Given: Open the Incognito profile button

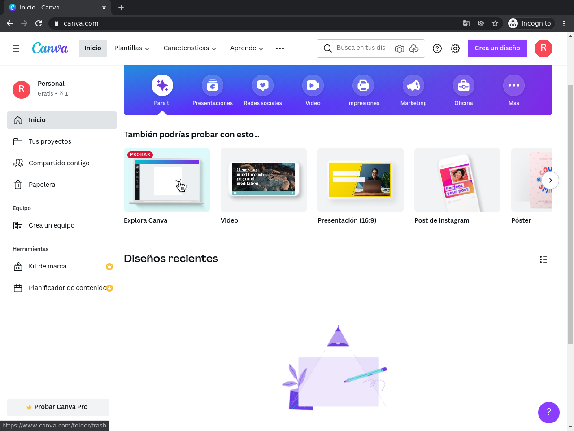Looking at the screenshot, I should (530, 23).
